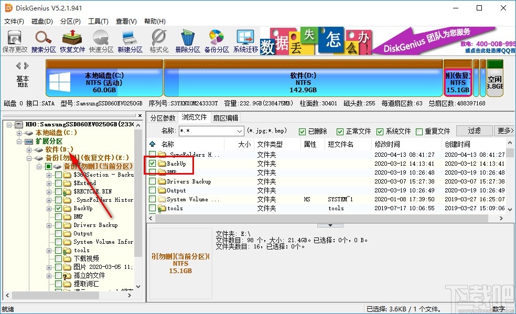This screenshot has width=516, height=314.
Task: Collapse the 扩展分区 tree node
Action: click(x=19, y=142)
